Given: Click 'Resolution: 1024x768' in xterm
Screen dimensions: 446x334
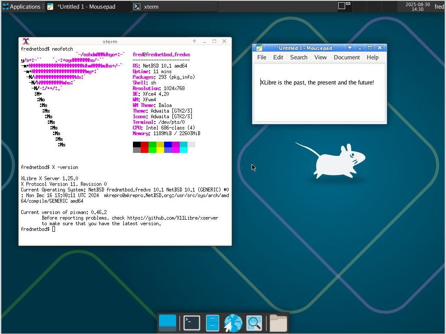Looking at the screenshot, I should point(159,88).
